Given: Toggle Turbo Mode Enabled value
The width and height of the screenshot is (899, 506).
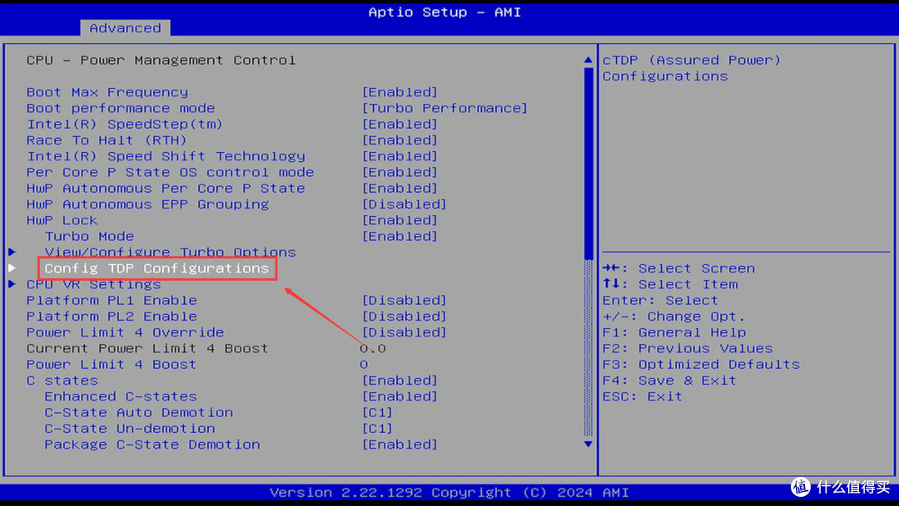Looking at the screenshot, I should click(x=400, y=236).
